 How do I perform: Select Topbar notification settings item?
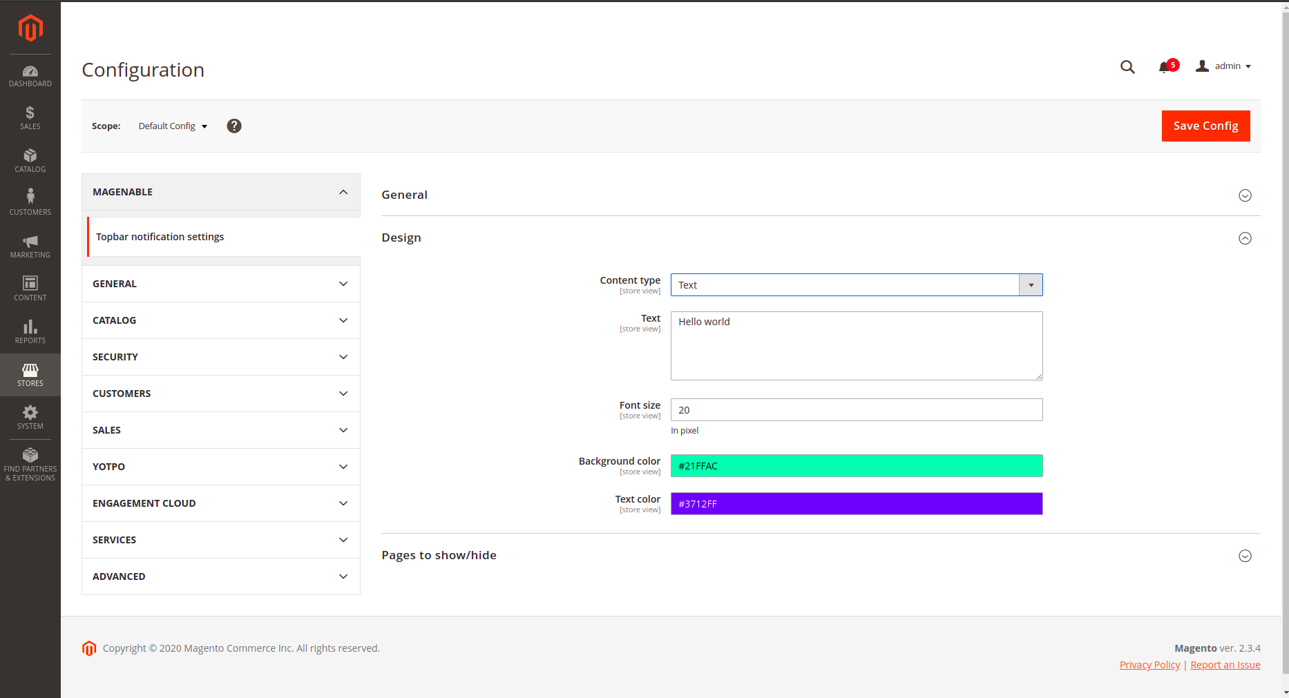(x=224, y=237)
